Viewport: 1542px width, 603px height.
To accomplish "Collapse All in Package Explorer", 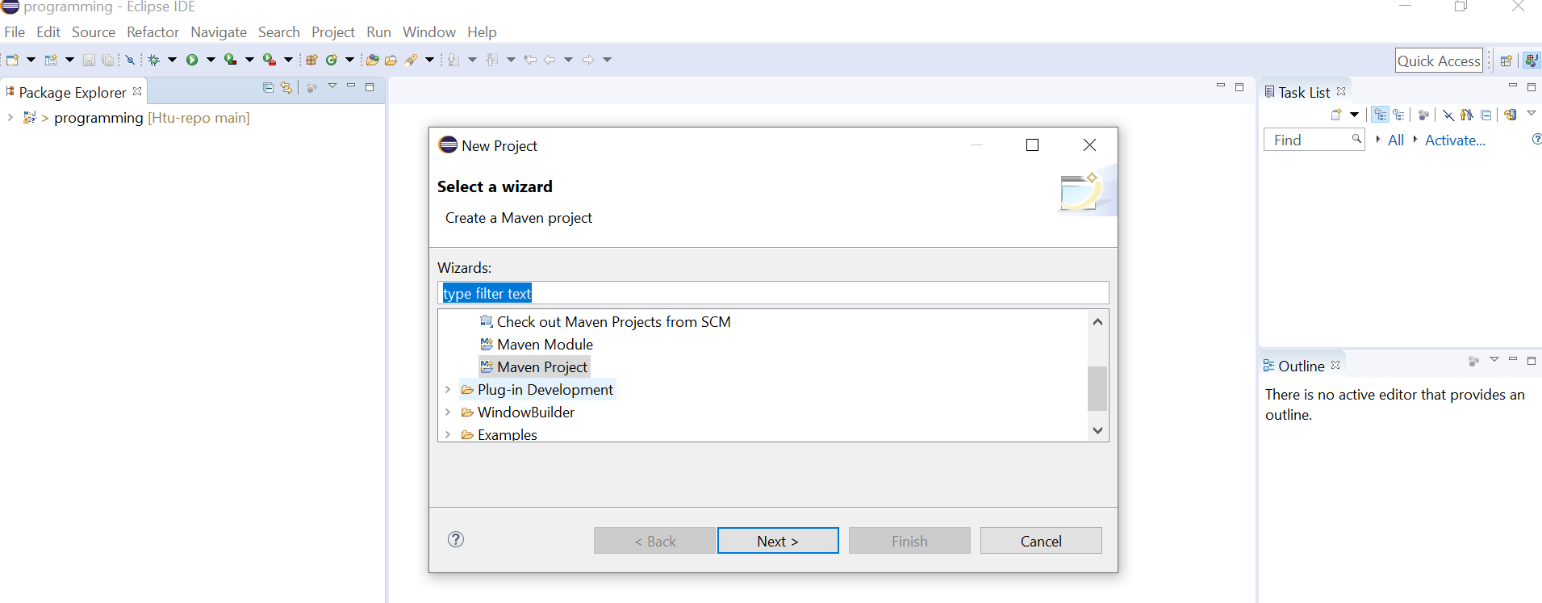I will tap(269, 87).
